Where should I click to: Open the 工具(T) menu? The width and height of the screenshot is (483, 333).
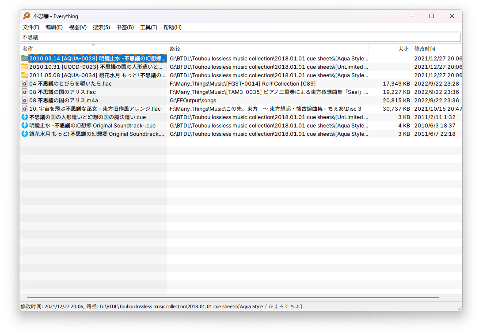[x=148, y=27]
